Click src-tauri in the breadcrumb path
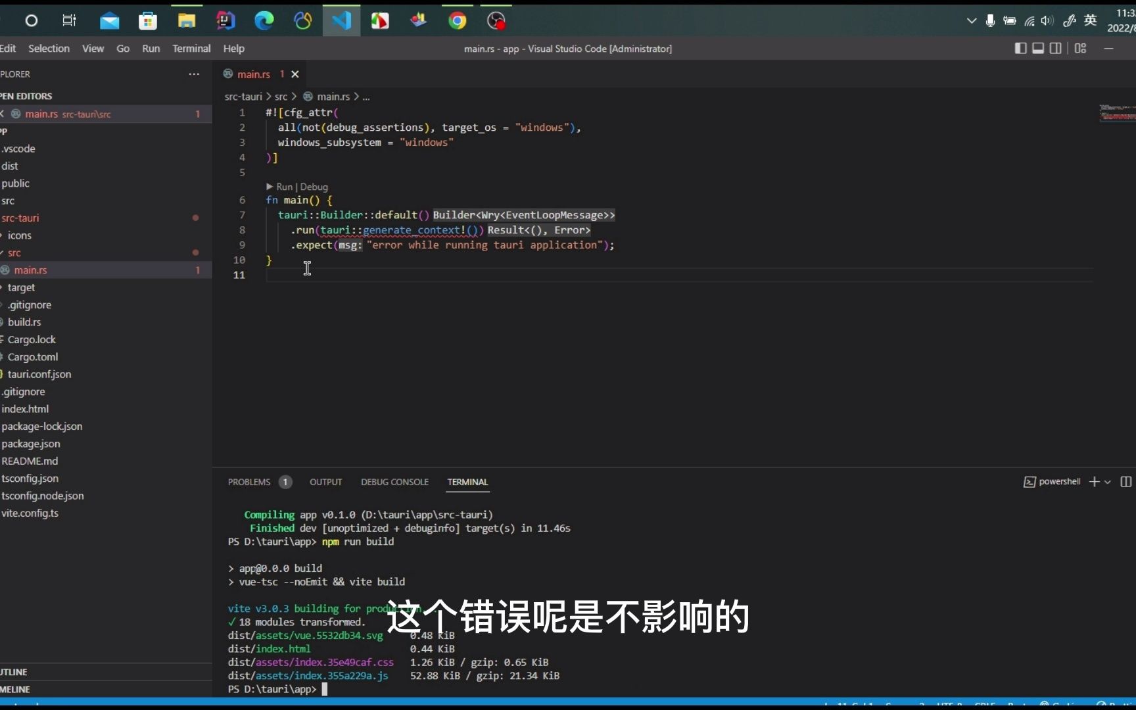 coord(243,96)
